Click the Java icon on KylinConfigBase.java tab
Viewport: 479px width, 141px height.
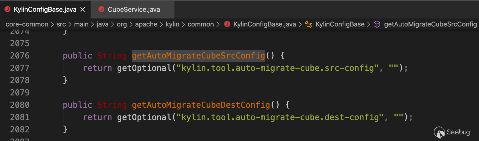click(x=7, y=10)
